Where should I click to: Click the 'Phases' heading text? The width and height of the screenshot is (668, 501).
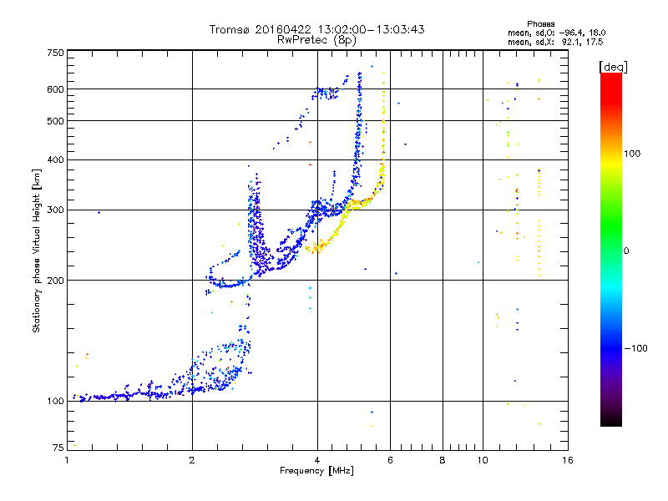pos(540,24)
